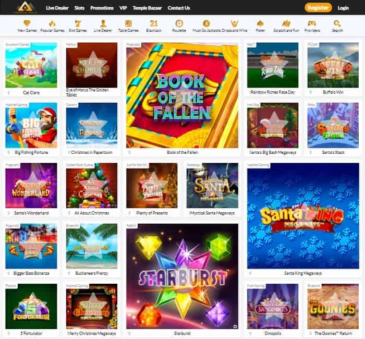Open Merry Christmas Megaways thumbnail
Viewport: 365px width, 339px height.
tap(92, 306)
